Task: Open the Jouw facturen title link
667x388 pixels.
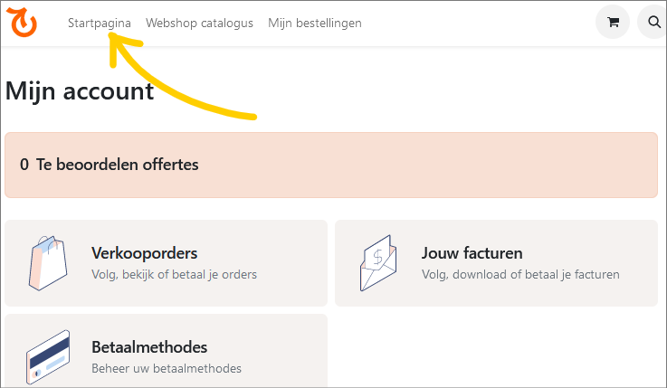Action: click(x=472, y=253)
